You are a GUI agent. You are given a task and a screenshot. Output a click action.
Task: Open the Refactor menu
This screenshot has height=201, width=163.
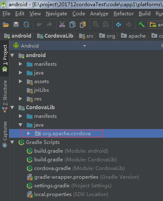[x=123, y=14]
